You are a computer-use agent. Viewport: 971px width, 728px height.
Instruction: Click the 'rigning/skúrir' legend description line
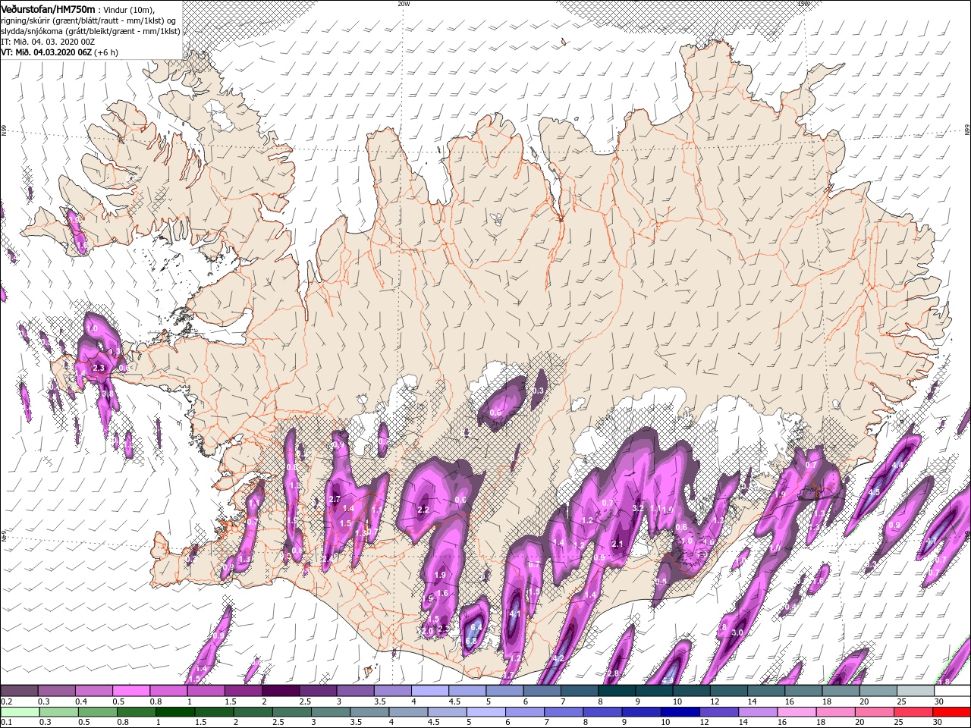coord(88,20)
